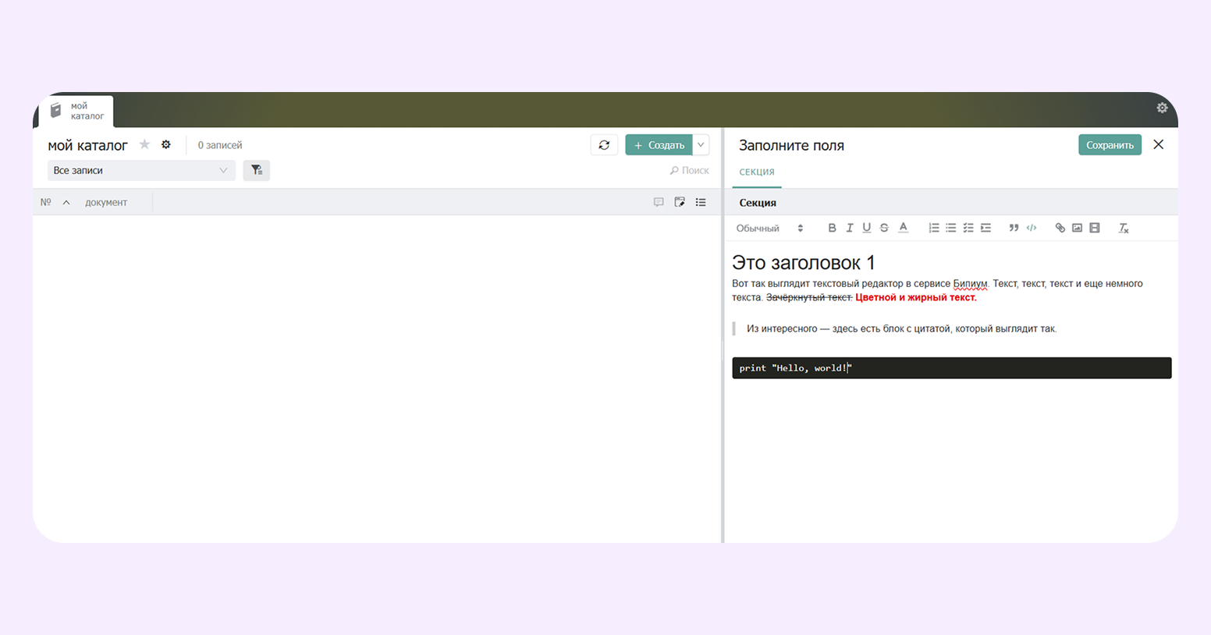Screen dimensions: 1211x635
Task: Toggle favorite star for 'мой каталог'
Action: 144,144
